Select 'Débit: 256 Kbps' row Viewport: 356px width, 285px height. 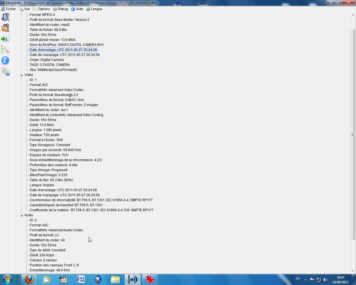coord(42,255)
